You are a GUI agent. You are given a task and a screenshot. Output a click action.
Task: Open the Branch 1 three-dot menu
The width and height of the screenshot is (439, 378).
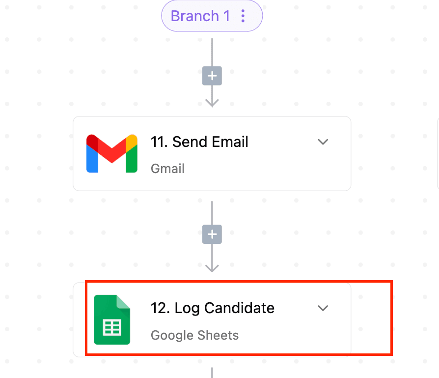(x=243, y=16)
